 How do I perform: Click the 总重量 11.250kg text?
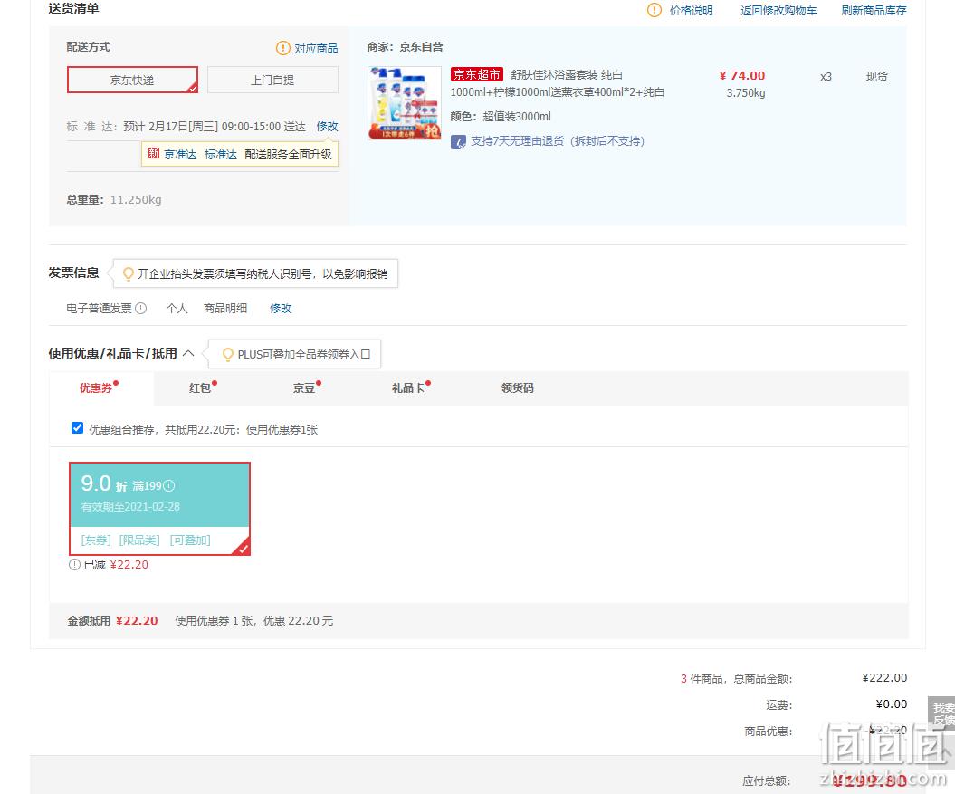[114, 199]
